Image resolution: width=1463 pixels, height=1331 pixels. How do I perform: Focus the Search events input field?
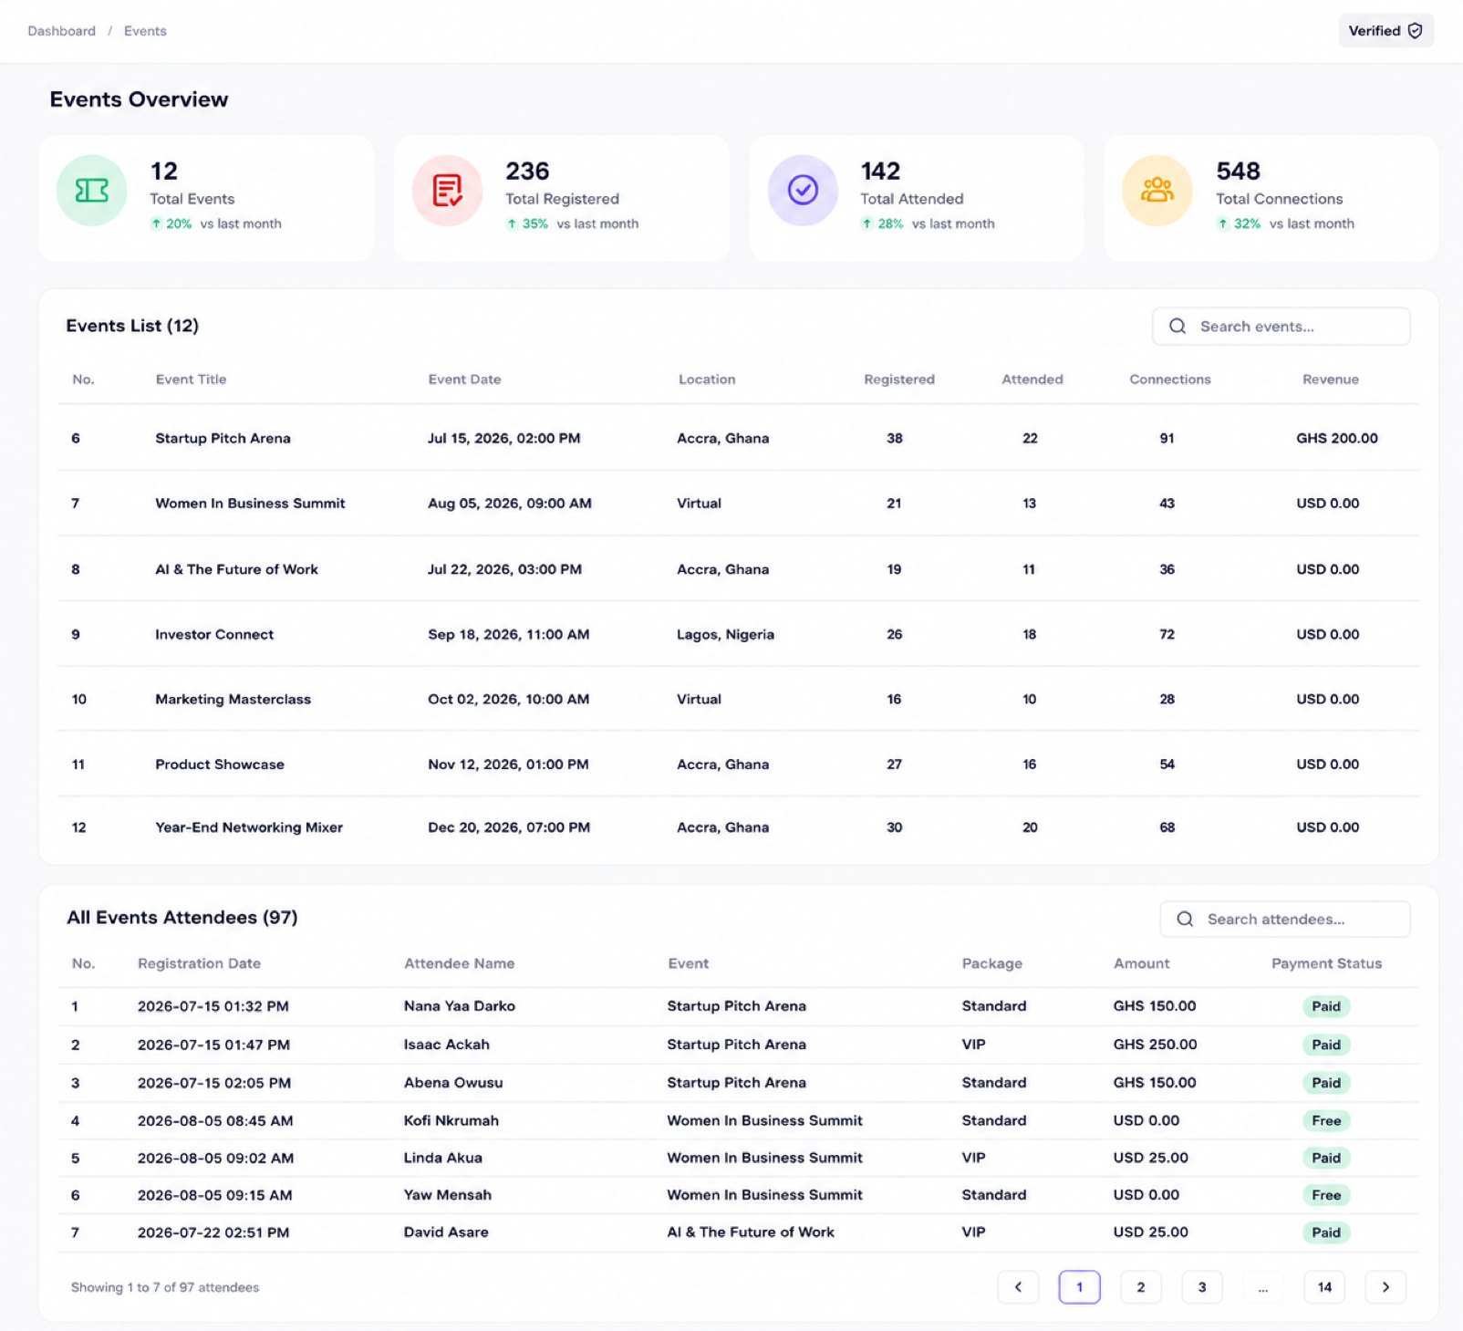pyautogui.click(x=1281, y=327)
